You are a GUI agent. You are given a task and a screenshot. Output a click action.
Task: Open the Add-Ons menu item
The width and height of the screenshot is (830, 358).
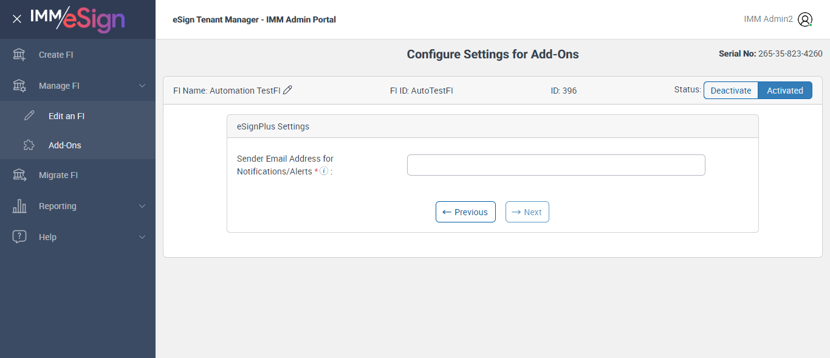[x=65, y=145]
